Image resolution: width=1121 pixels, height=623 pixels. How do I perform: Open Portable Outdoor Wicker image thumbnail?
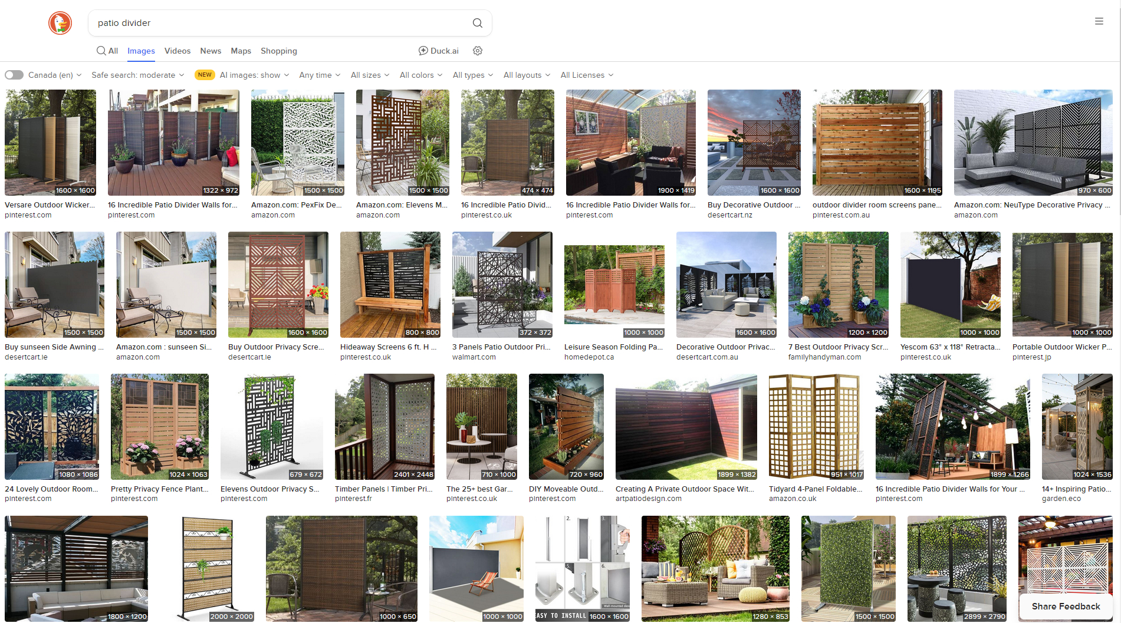[1063, 285]
